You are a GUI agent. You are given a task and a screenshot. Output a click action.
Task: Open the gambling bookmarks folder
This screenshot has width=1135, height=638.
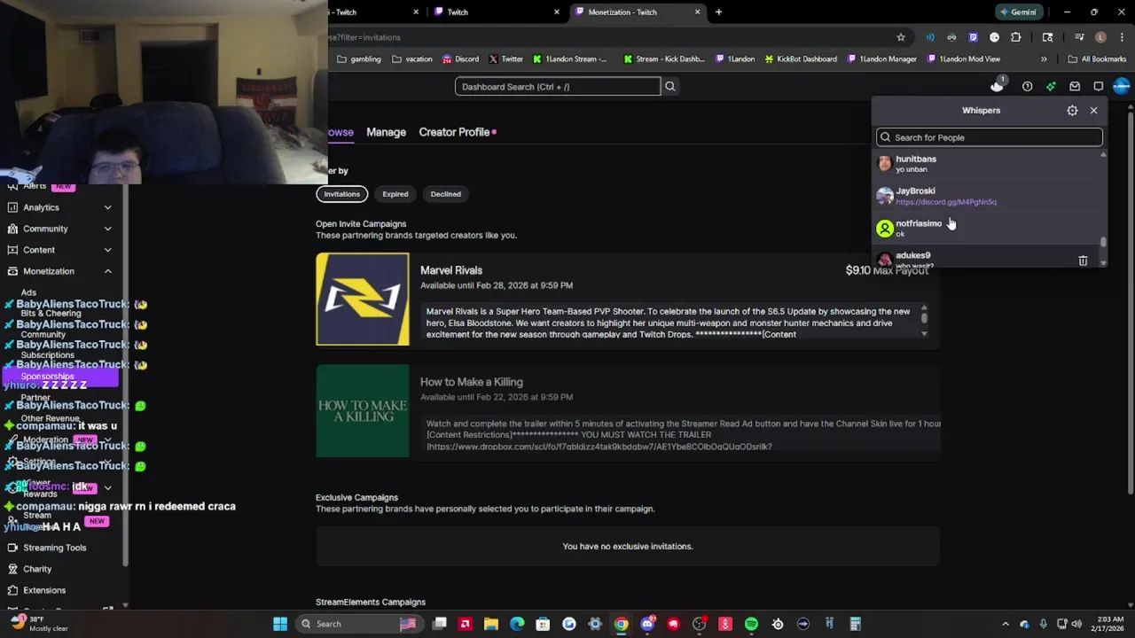click(x=359, y=59)
